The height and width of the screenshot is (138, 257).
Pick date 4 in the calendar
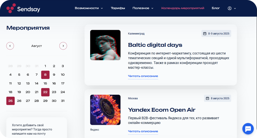click(11, 75)
